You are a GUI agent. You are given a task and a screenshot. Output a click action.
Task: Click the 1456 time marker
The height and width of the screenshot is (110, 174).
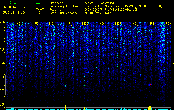pyautogui.click(x=102, y=24)
